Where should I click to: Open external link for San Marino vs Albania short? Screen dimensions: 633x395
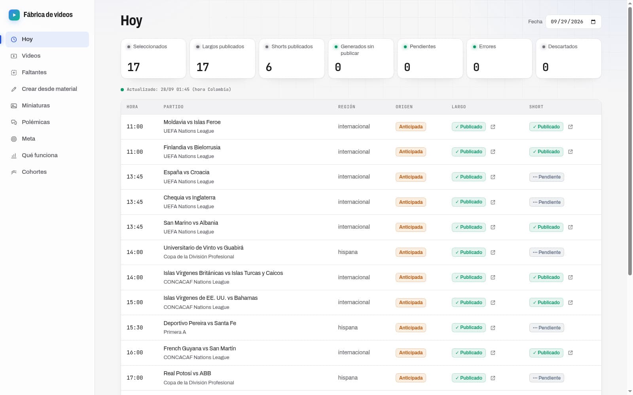[570, 227]
